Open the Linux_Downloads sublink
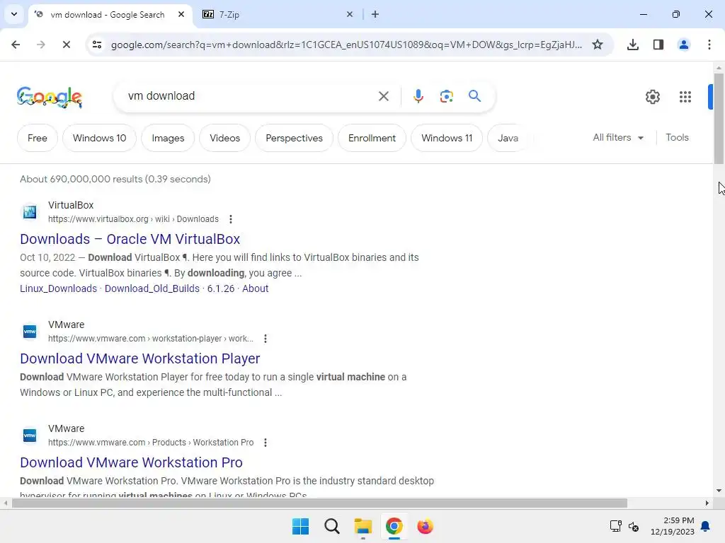The width and height of the screenshot is (725, 543). 58,288
